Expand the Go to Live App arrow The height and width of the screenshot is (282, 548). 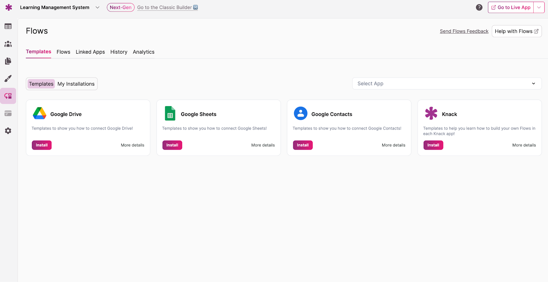[539, 7]
